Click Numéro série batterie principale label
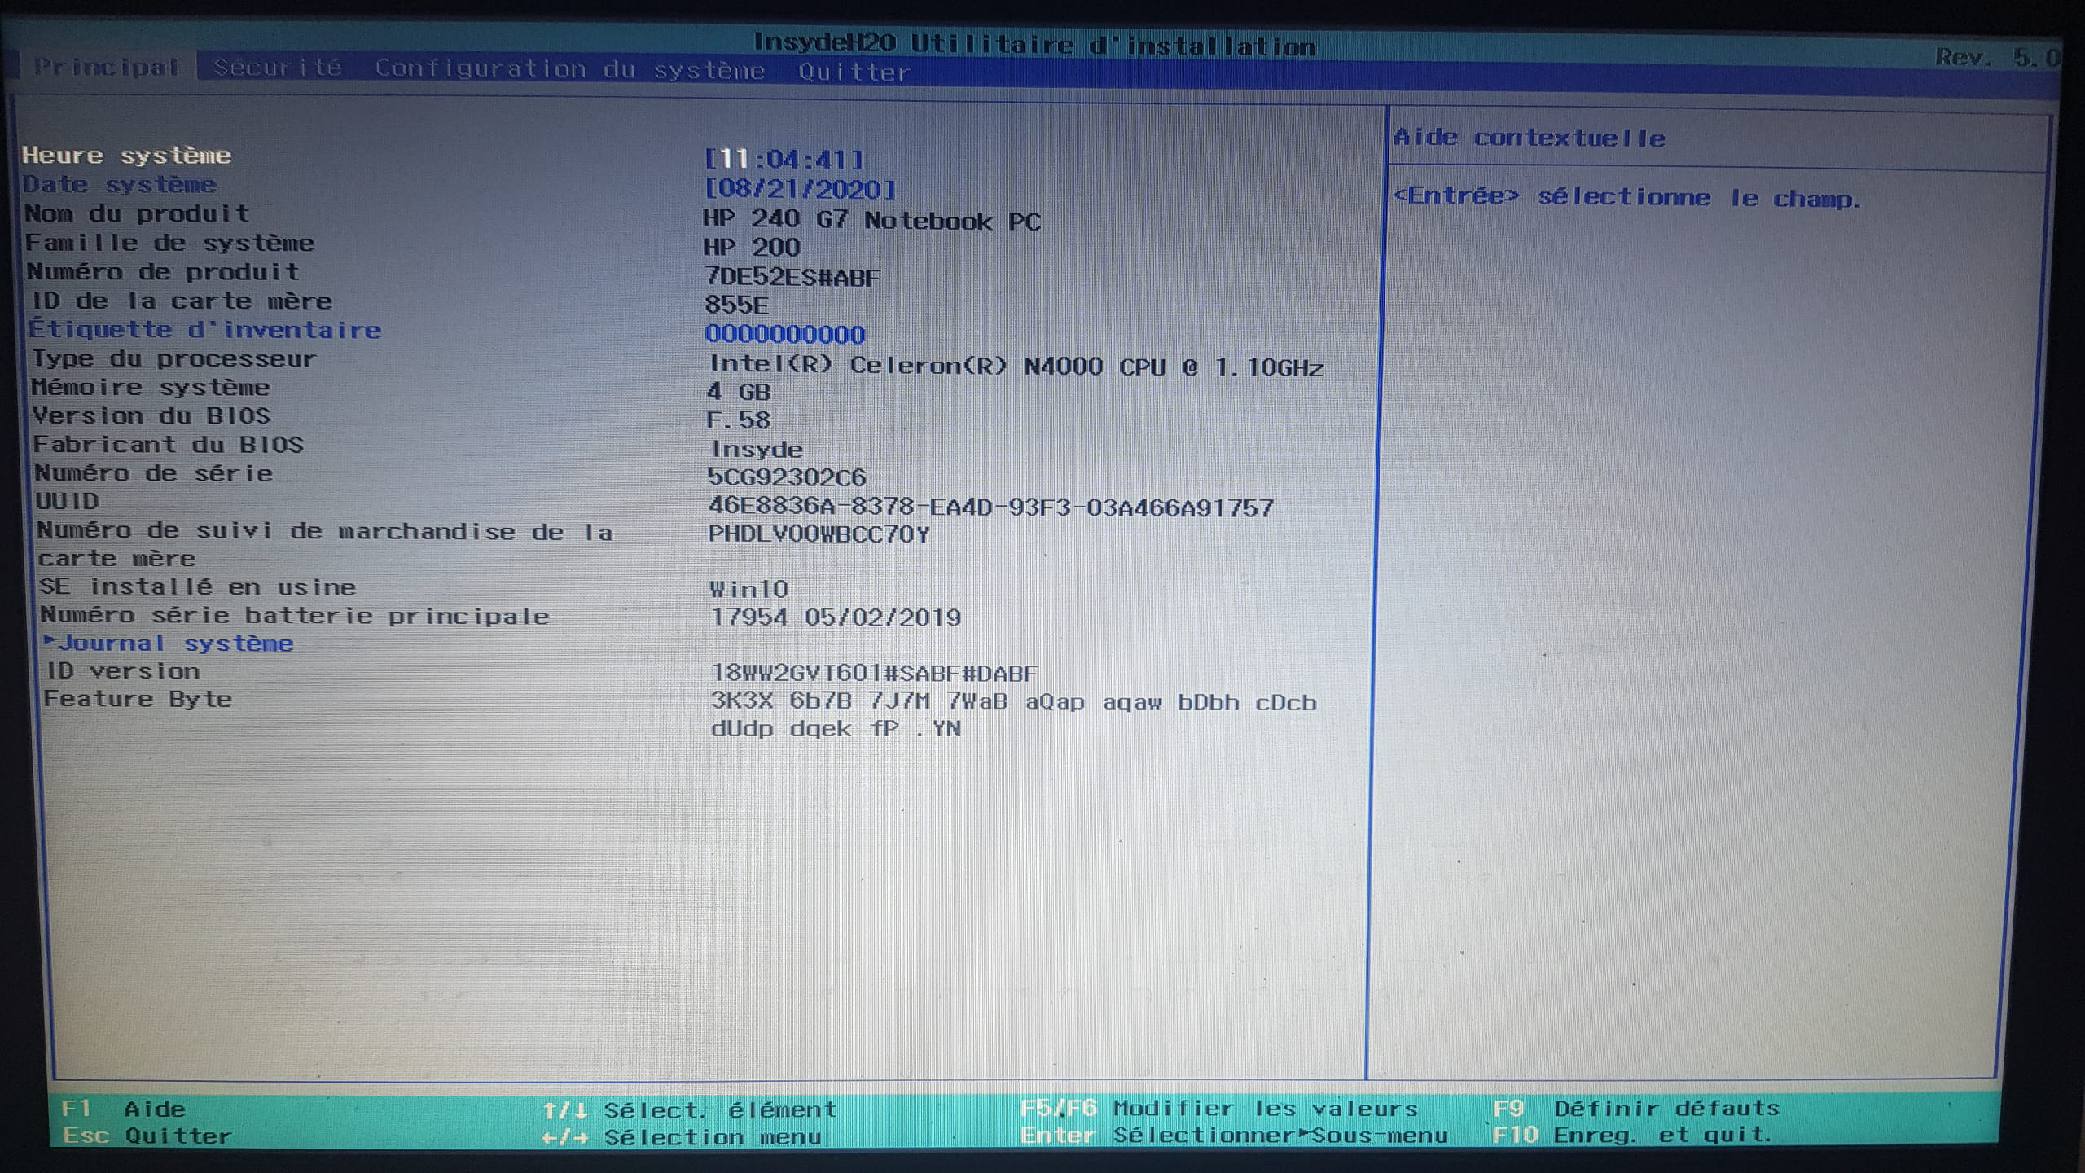Image resolution: width=2085 pixels, height=1173 pixels. [x=295, y=615]
